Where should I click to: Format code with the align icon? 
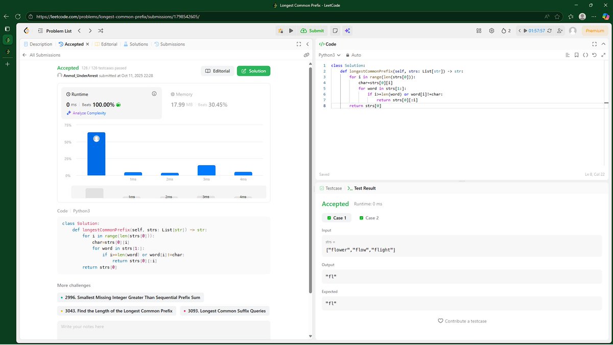click(568, 55)
